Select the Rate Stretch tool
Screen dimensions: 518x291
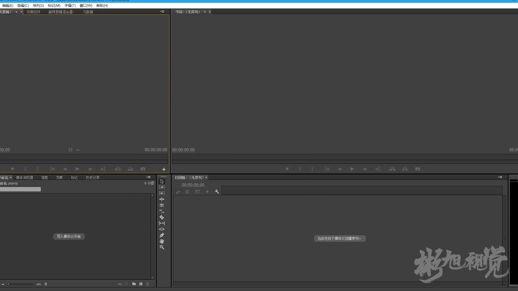[x=162, y=211]
